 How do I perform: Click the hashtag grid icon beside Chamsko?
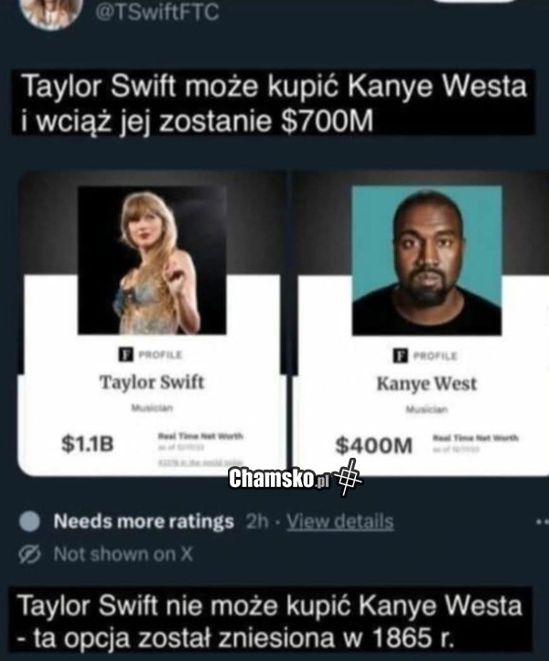[348, 478]
